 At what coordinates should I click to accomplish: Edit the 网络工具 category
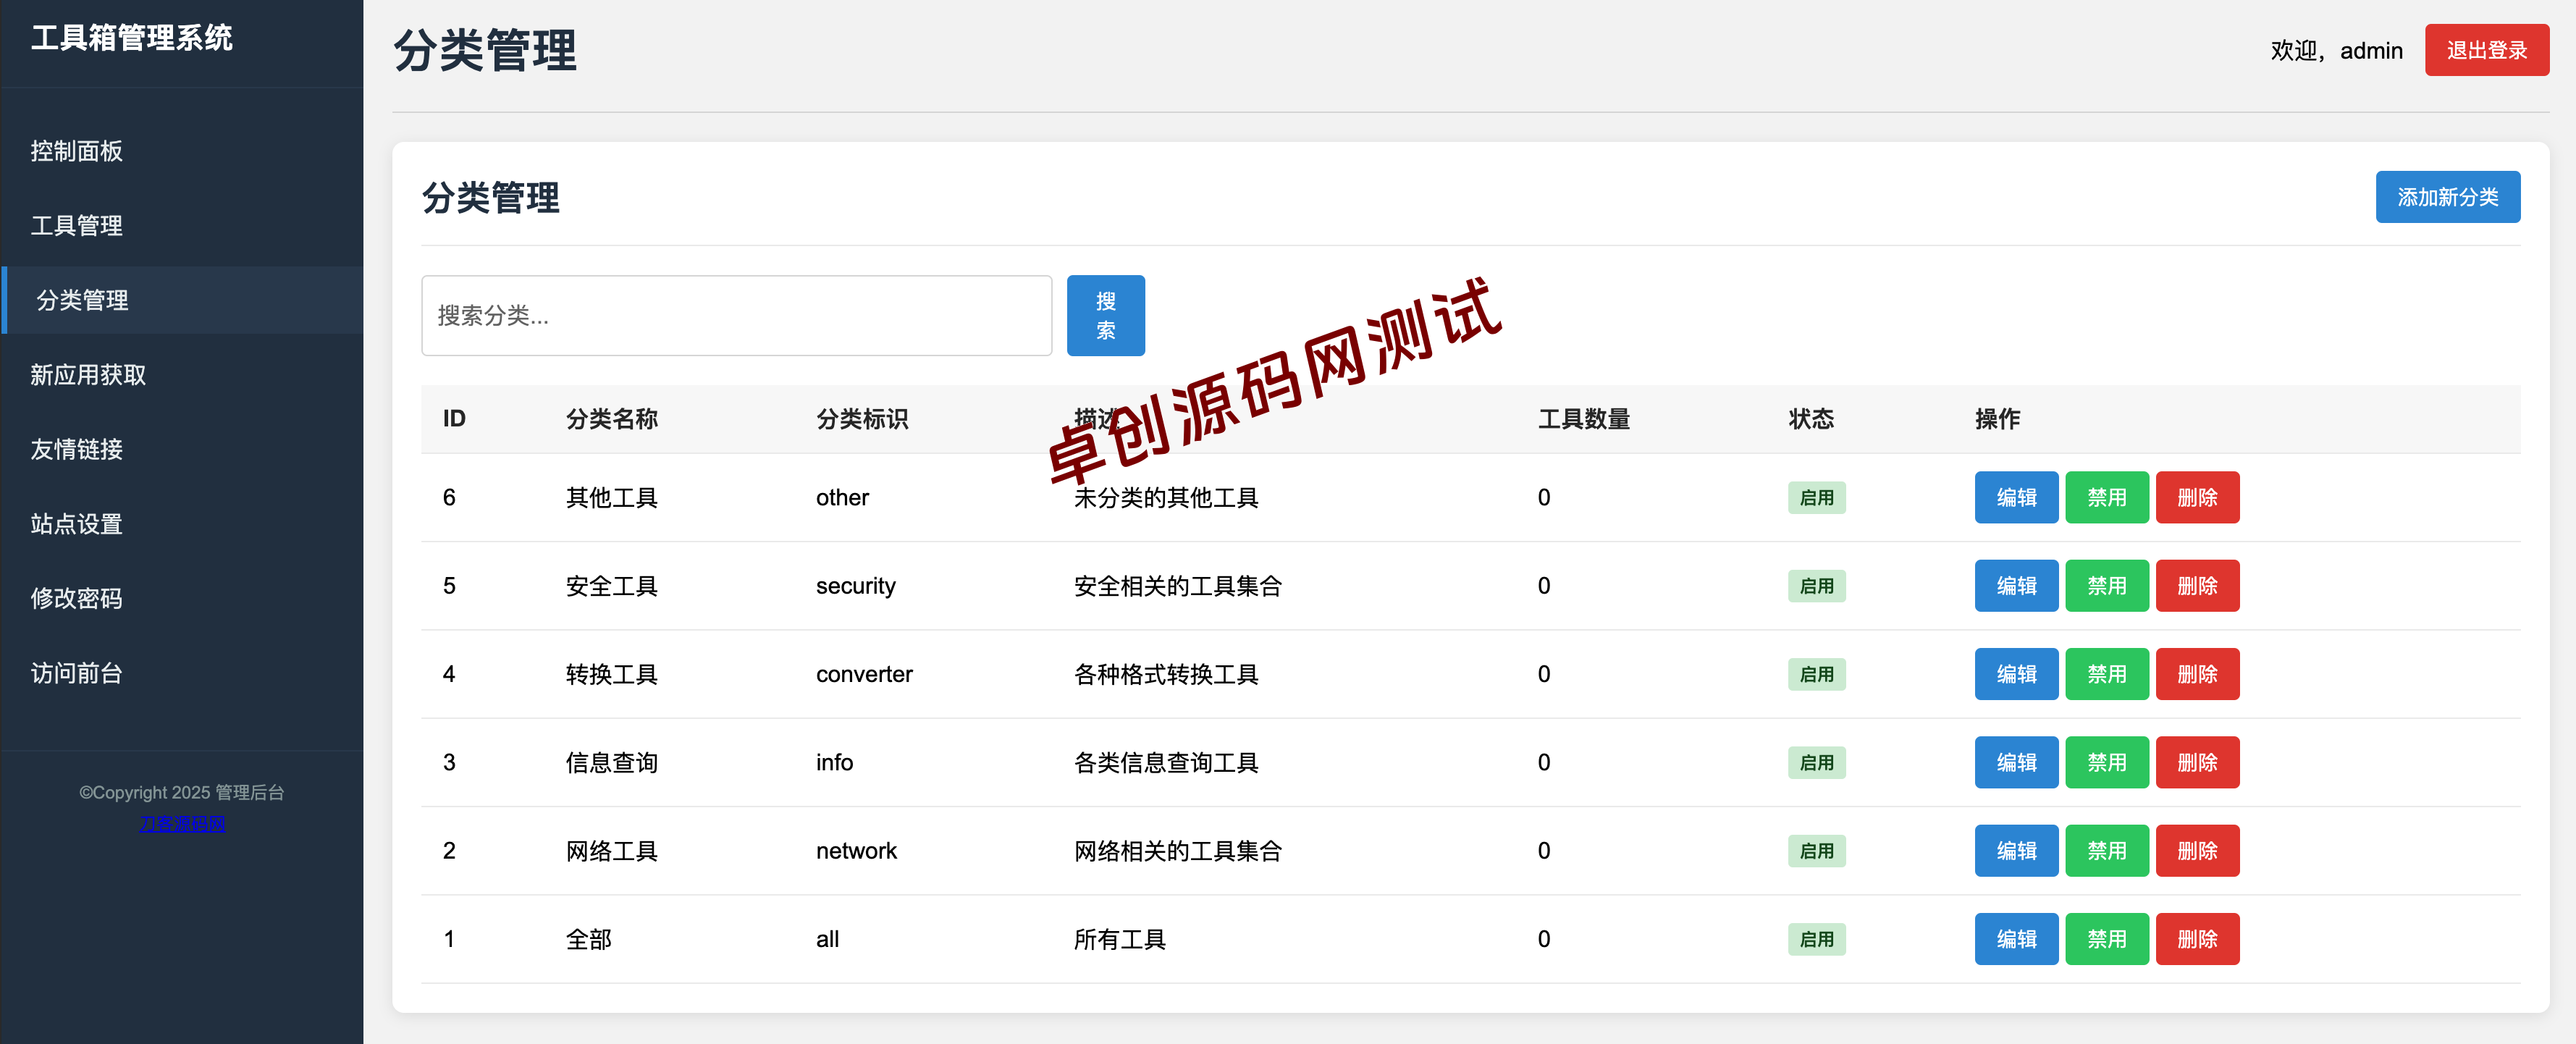point(2016,851)
